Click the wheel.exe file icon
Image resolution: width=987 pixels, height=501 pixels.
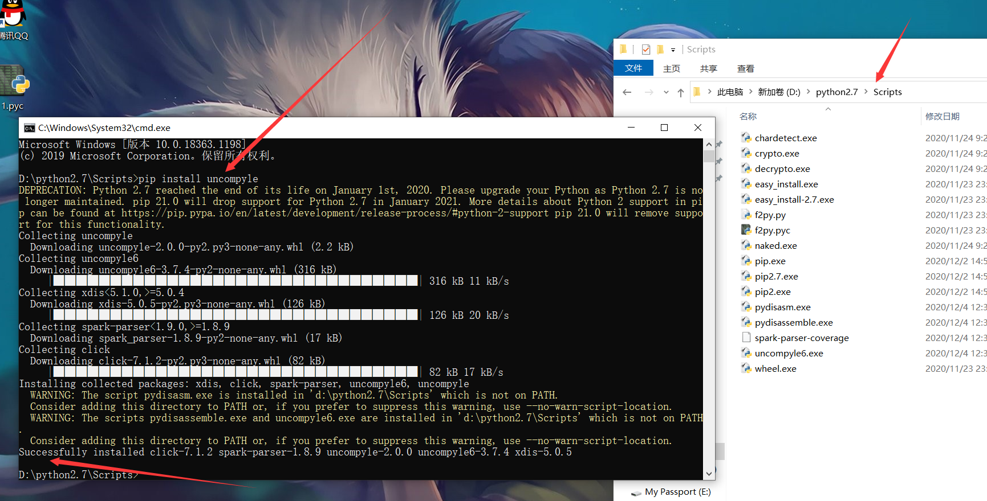[x=746, y=368]
